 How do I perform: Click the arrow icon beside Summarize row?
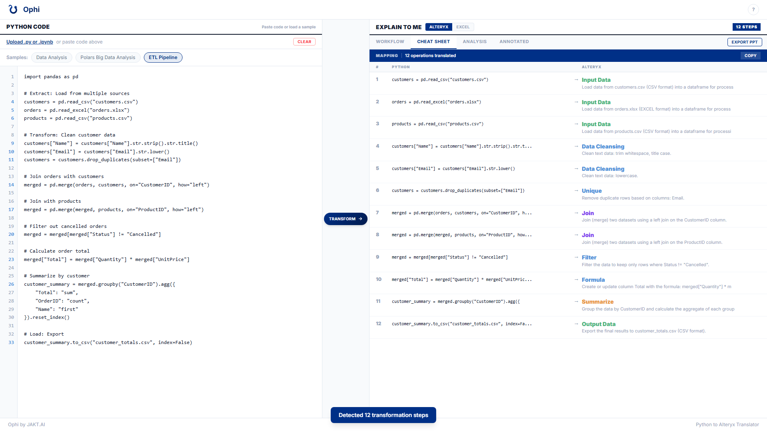pyautogui.click(x=576, y=302)
